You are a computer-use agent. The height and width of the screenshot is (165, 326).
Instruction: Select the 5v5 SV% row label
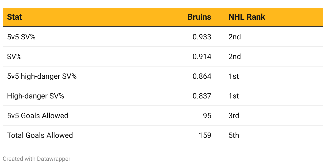[21, 37]
